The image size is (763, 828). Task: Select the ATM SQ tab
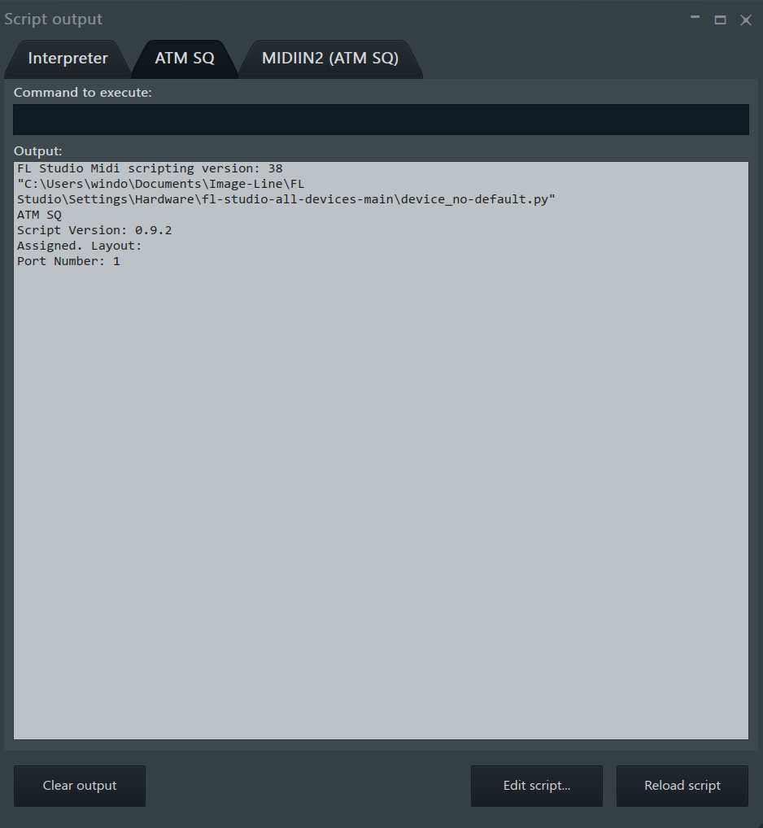[185, 59]
